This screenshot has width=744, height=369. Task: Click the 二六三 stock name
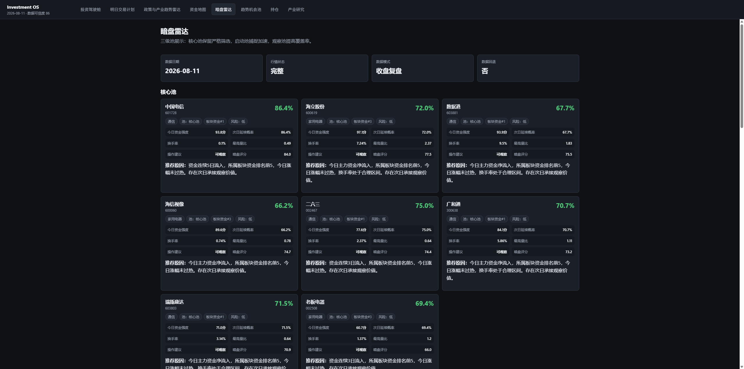(x=313, y=204)
